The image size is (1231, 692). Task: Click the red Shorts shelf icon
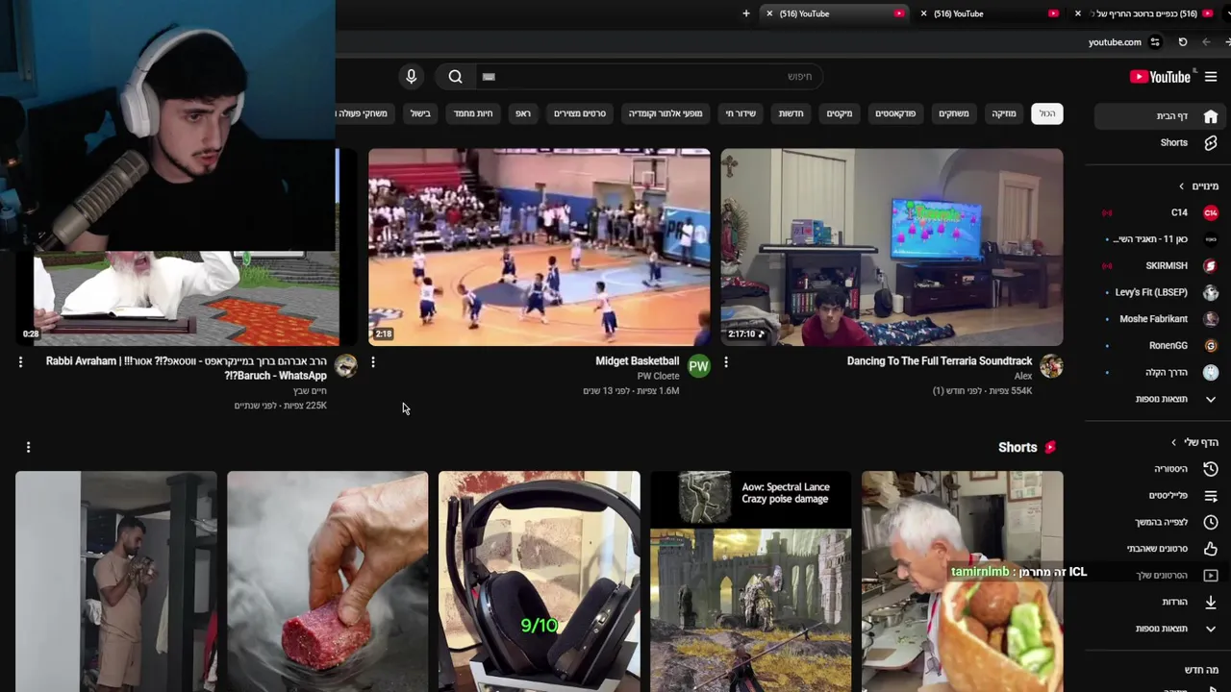click(x=1051, y=447)
